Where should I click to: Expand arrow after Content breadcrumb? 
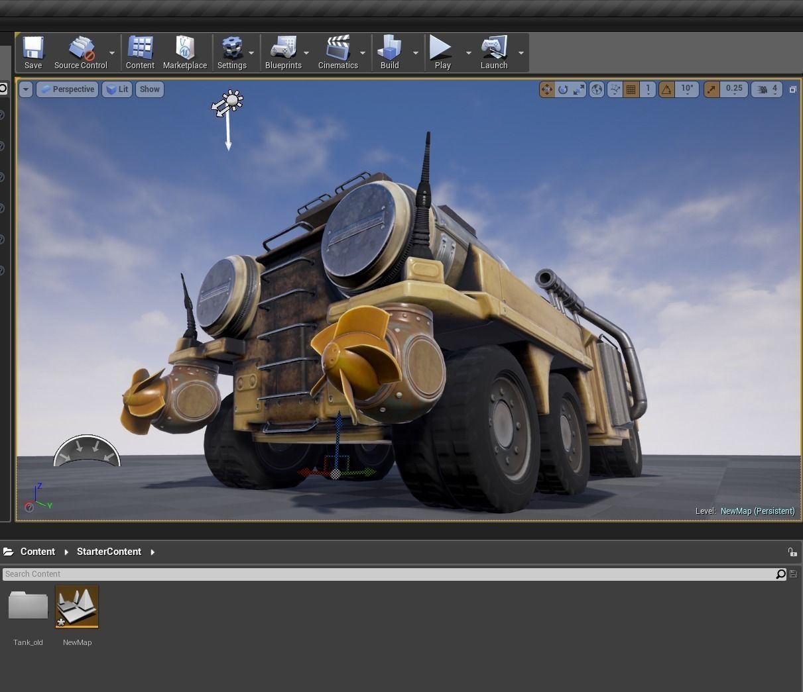(x=66, y=552)
